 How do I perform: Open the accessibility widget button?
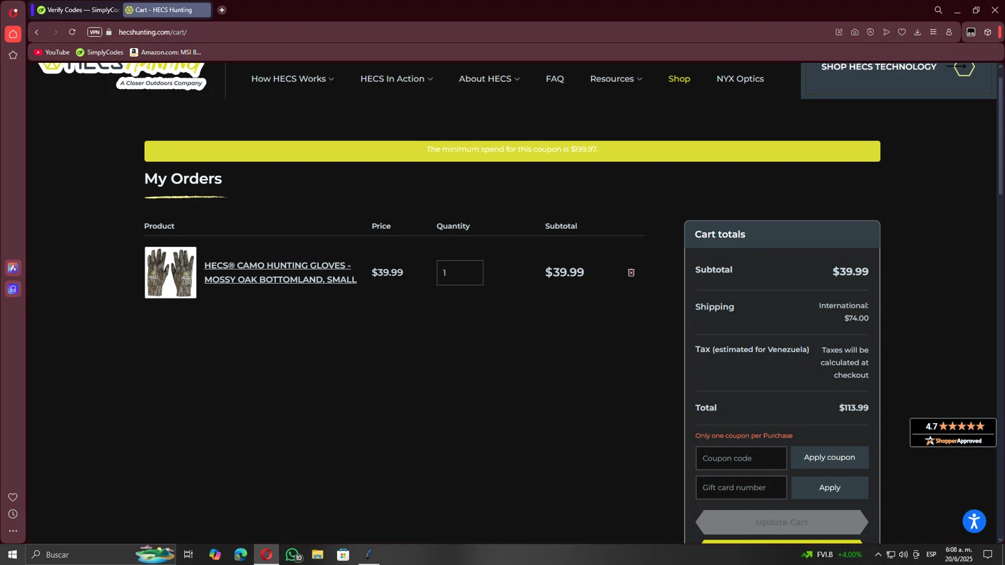(974, 521)
